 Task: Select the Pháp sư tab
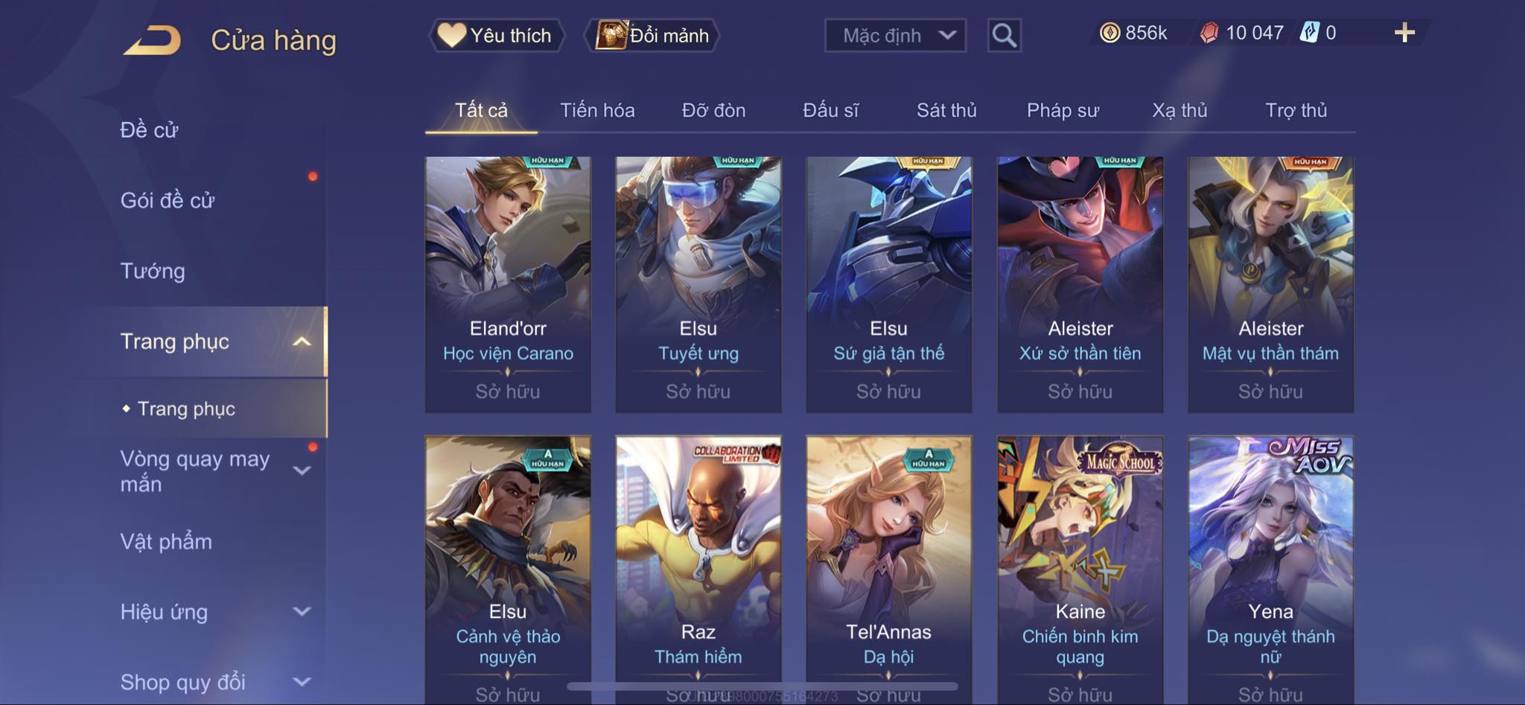point(1063,110)
